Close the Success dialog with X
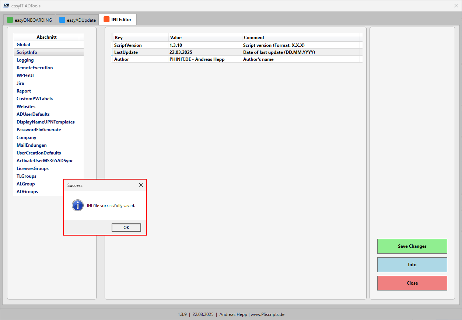The image size is (462, 320). pos(141,185)
